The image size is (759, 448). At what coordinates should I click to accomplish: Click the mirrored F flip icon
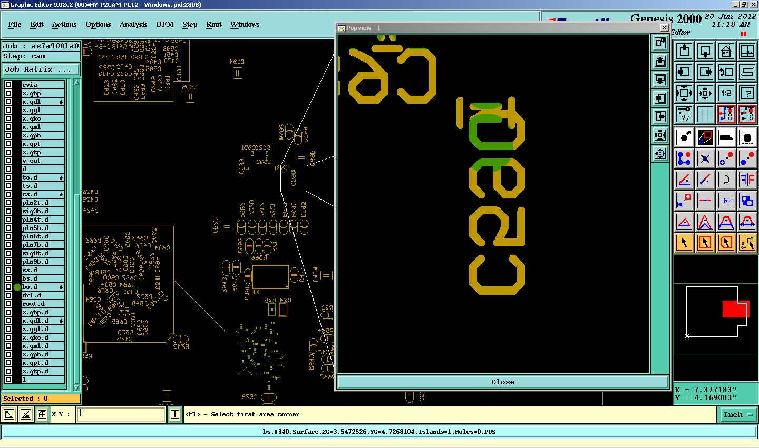[747, 180]
